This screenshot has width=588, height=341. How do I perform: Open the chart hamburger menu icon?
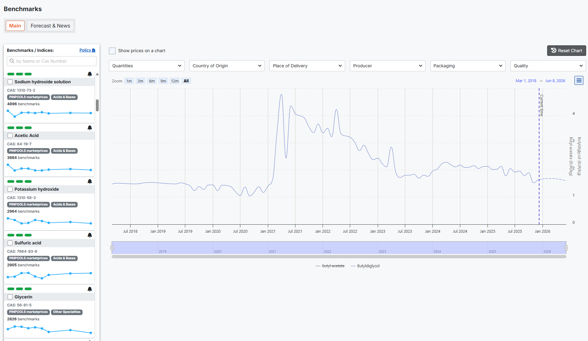click(579, 81)
